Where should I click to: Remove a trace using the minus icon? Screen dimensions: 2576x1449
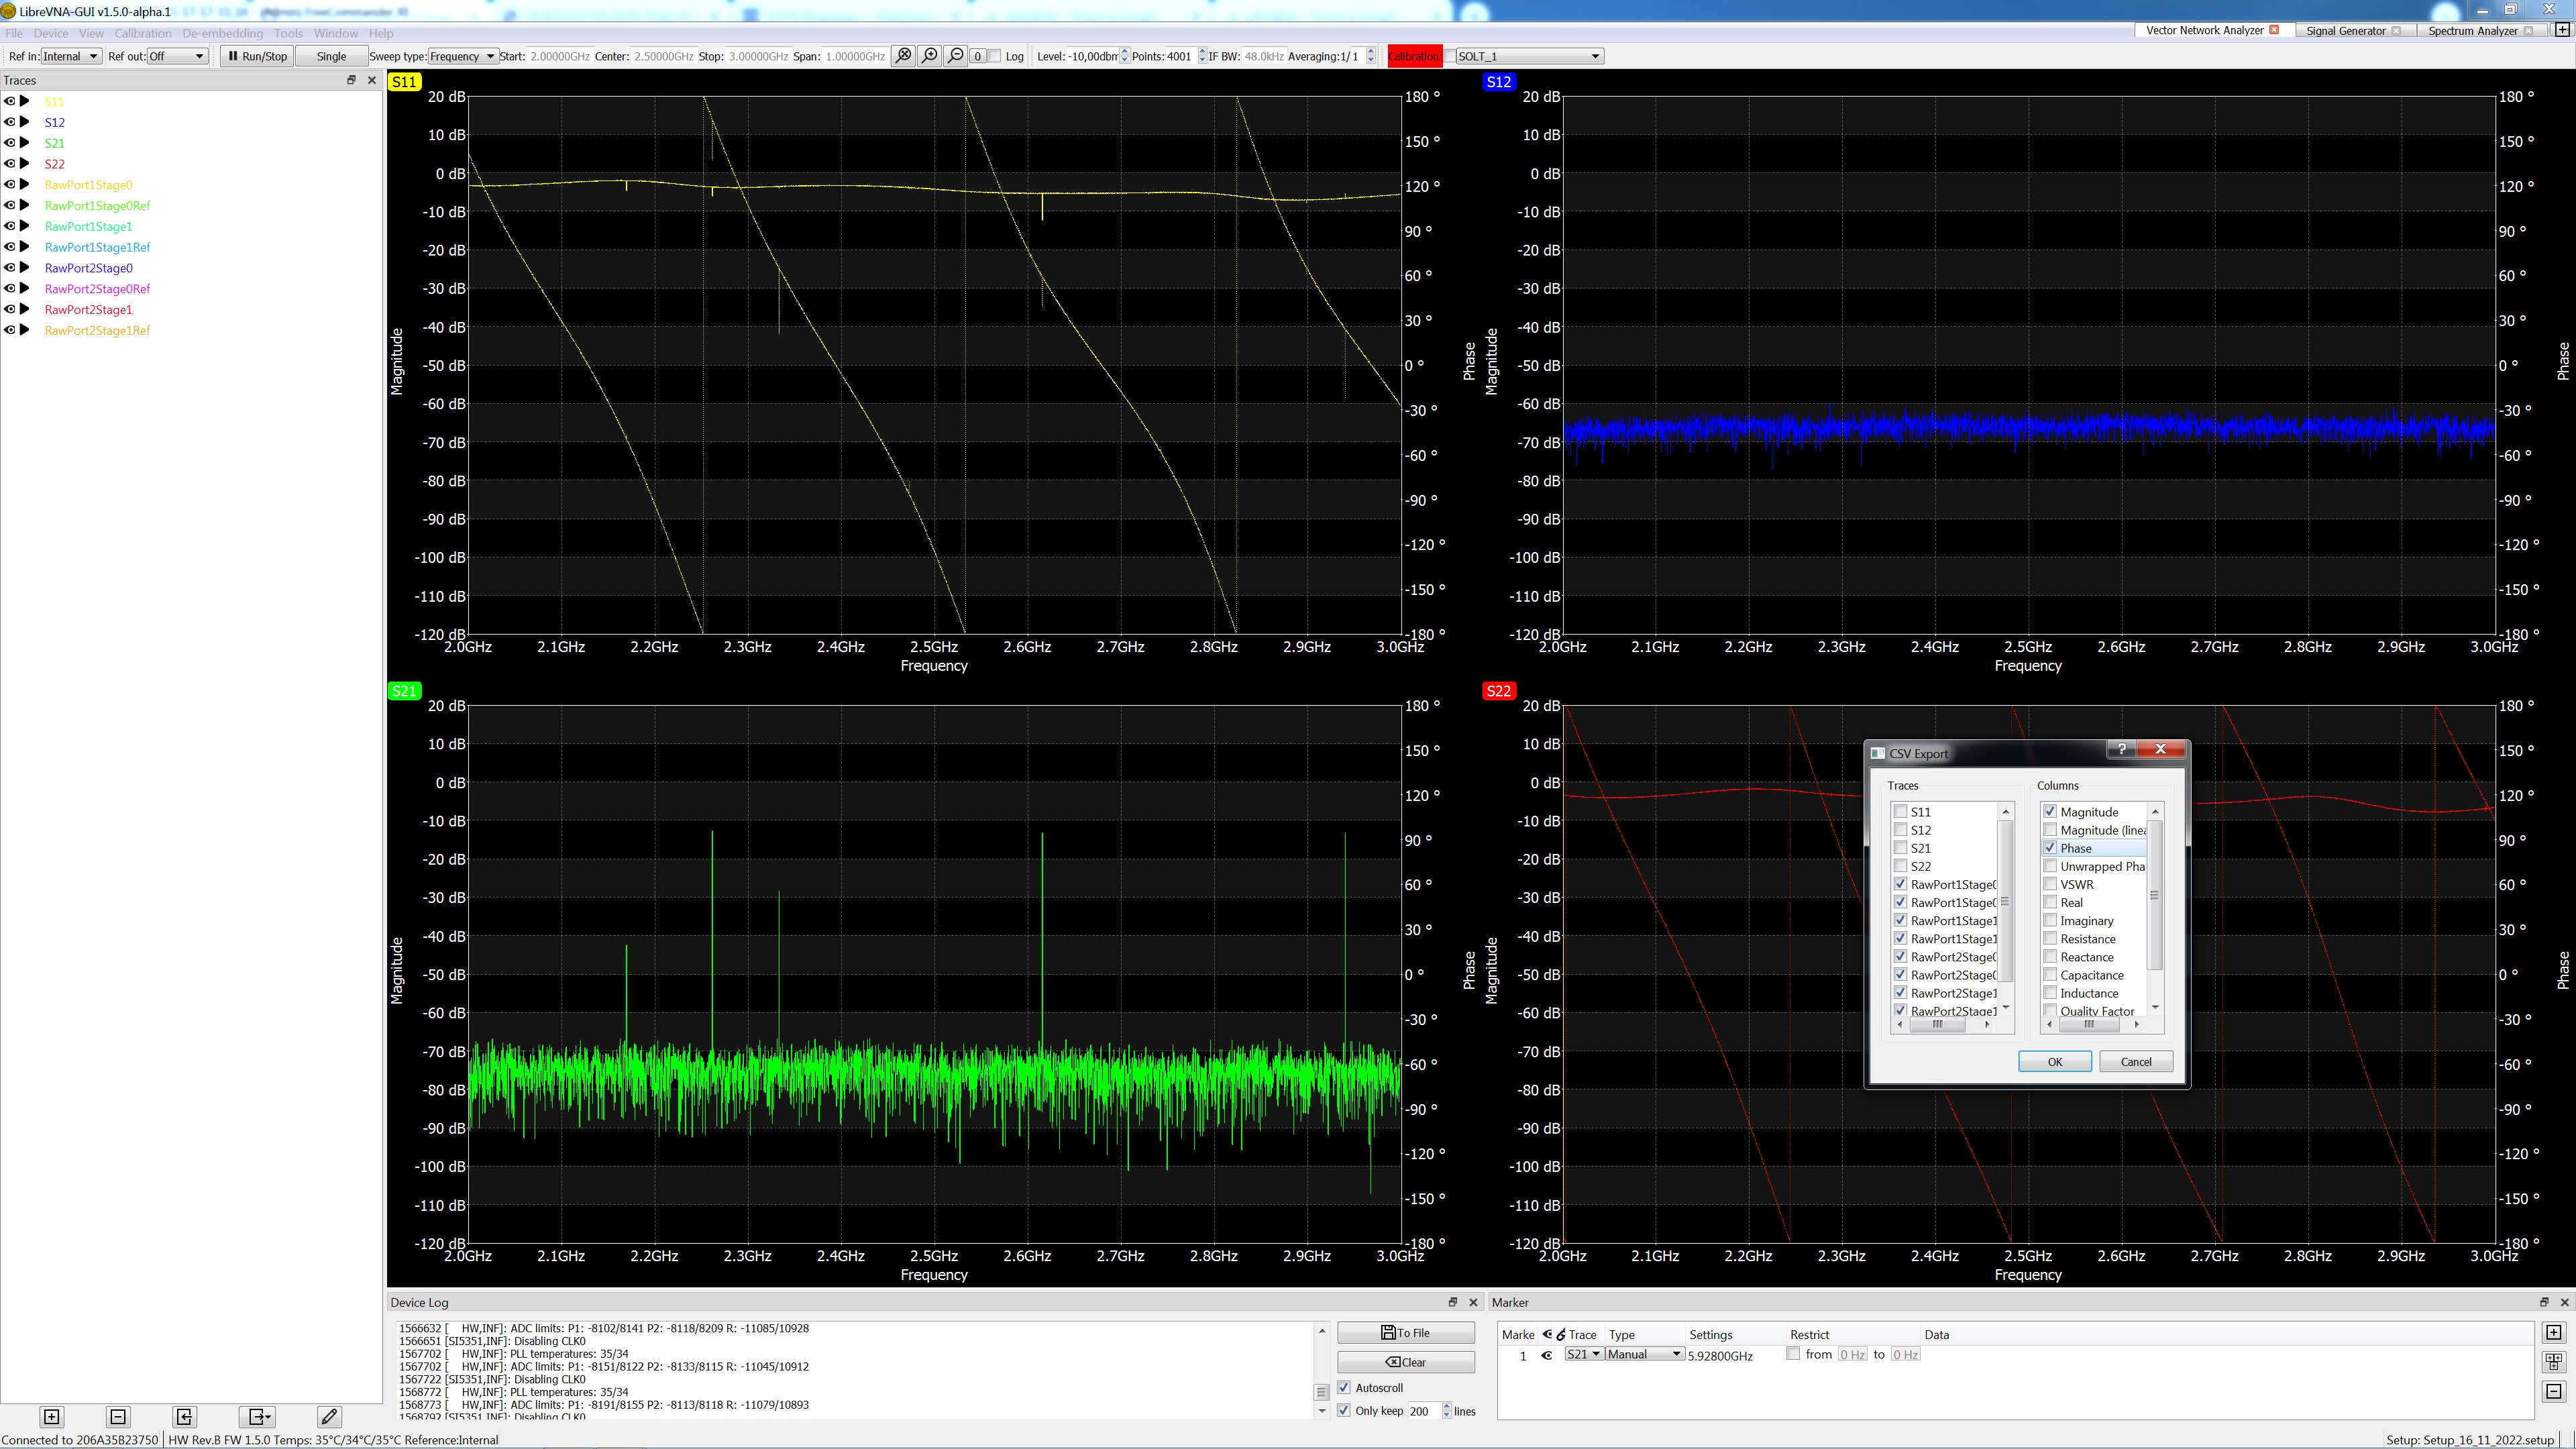tap(117, 1417)
